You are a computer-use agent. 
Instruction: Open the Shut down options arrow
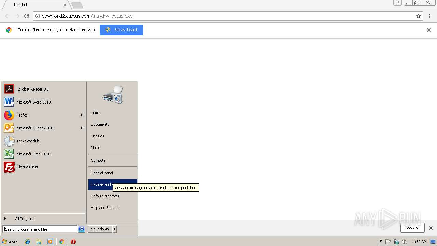(x=115, y=229)
